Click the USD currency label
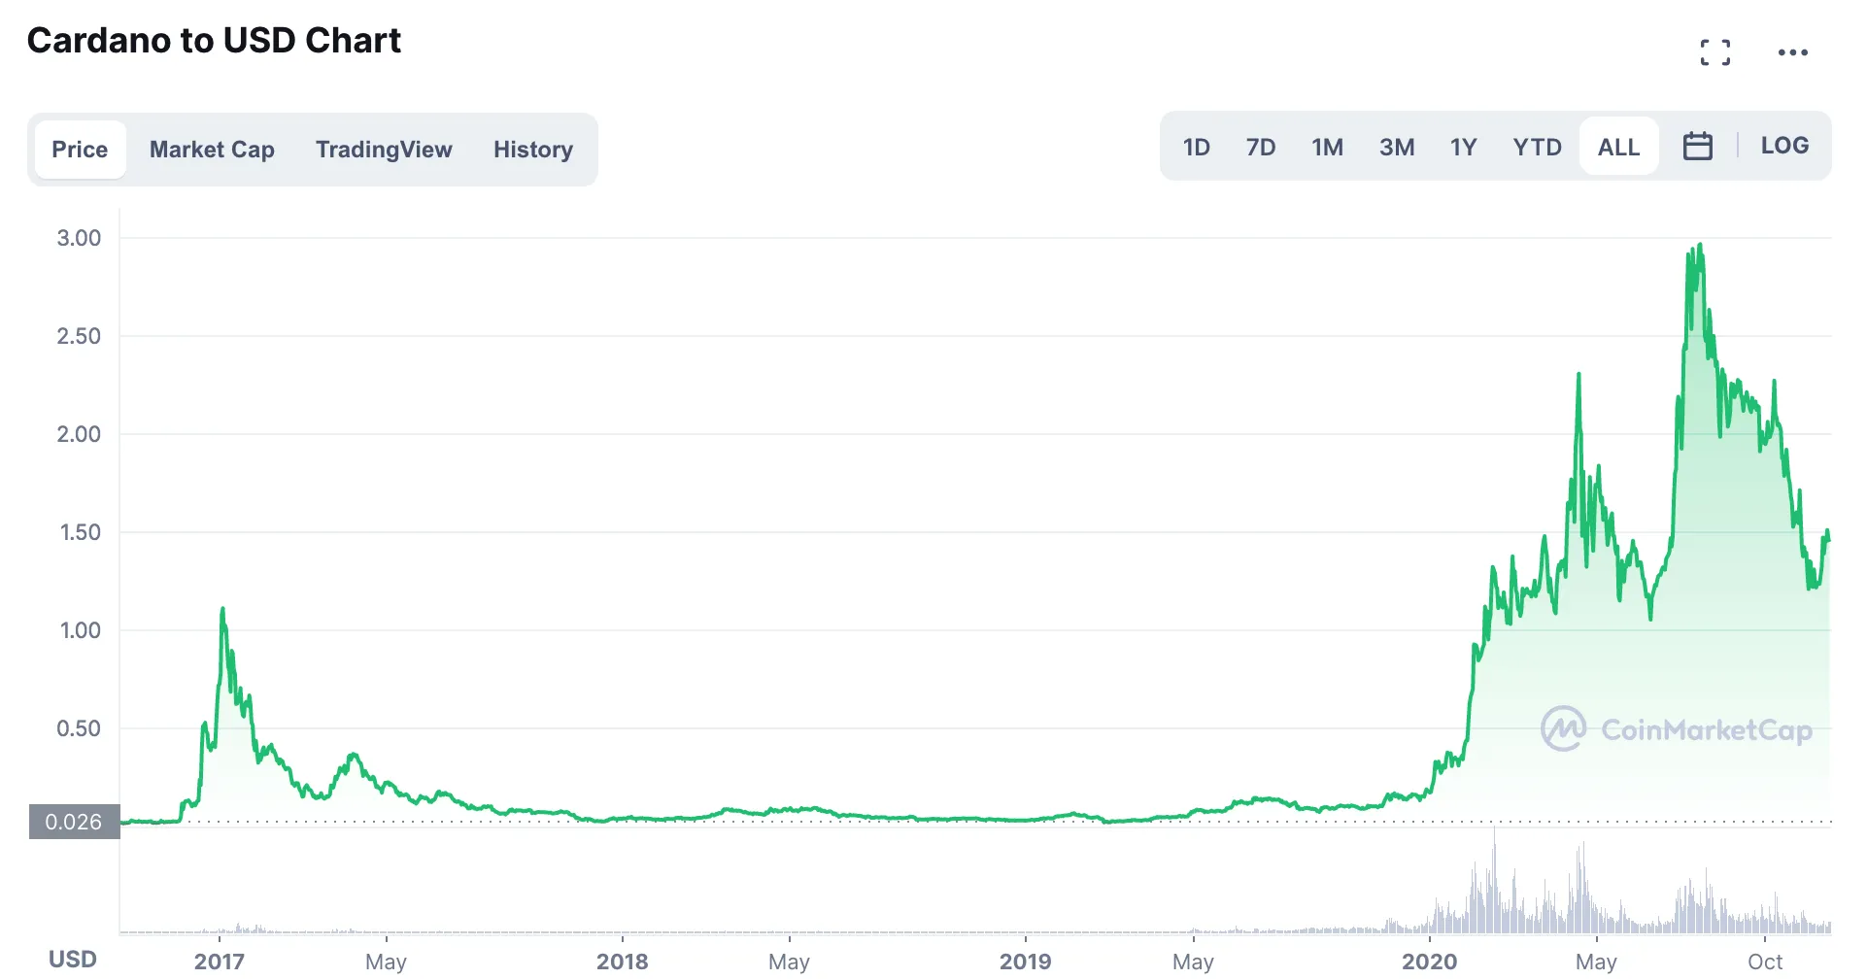Viewport: 1867px width, 979px height. point(73,960)
